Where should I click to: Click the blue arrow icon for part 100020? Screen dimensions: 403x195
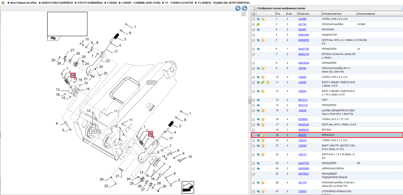point(258,77)
